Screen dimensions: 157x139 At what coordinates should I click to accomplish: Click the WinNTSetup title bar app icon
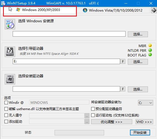(x=3, y=3)
